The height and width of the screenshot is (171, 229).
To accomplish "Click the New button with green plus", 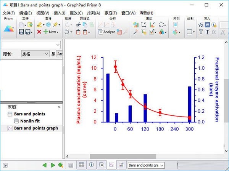I will tap(50, 32).
